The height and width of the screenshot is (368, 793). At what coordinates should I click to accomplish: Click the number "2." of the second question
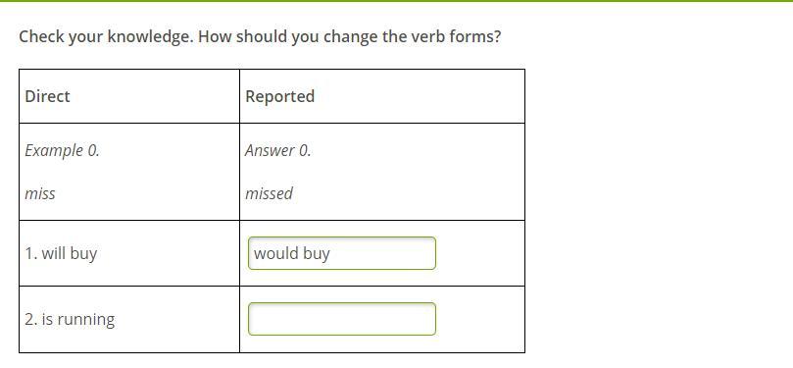[x=31, y=319]
